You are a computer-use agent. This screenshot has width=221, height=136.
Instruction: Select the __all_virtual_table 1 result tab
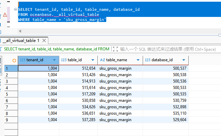(x=20, y=41)
